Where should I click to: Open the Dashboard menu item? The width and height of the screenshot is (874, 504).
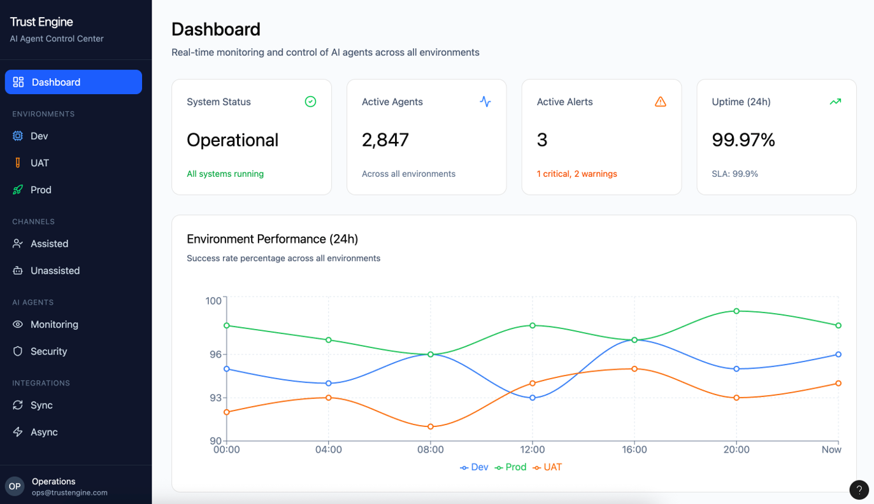[x=73, y=82]
